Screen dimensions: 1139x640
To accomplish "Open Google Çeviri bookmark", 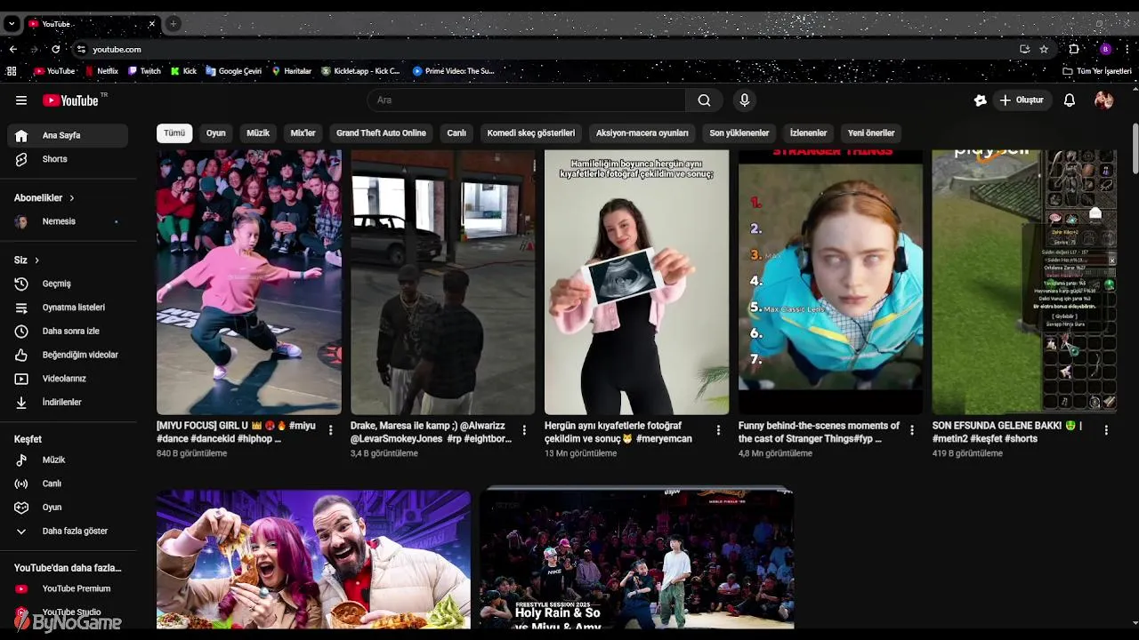I will coord(234,71).
